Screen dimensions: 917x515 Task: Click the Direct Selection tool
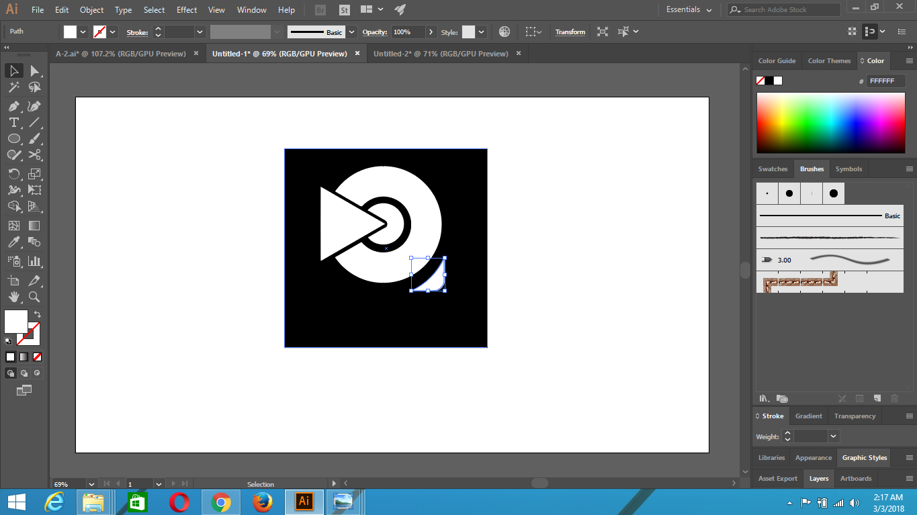pyautogui.click(x=35, y=71)
